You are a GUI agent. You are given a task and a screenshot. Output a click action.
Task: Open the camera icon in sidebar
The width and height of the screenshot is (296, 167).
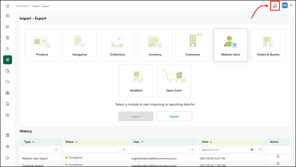click(x=8, y=115)
